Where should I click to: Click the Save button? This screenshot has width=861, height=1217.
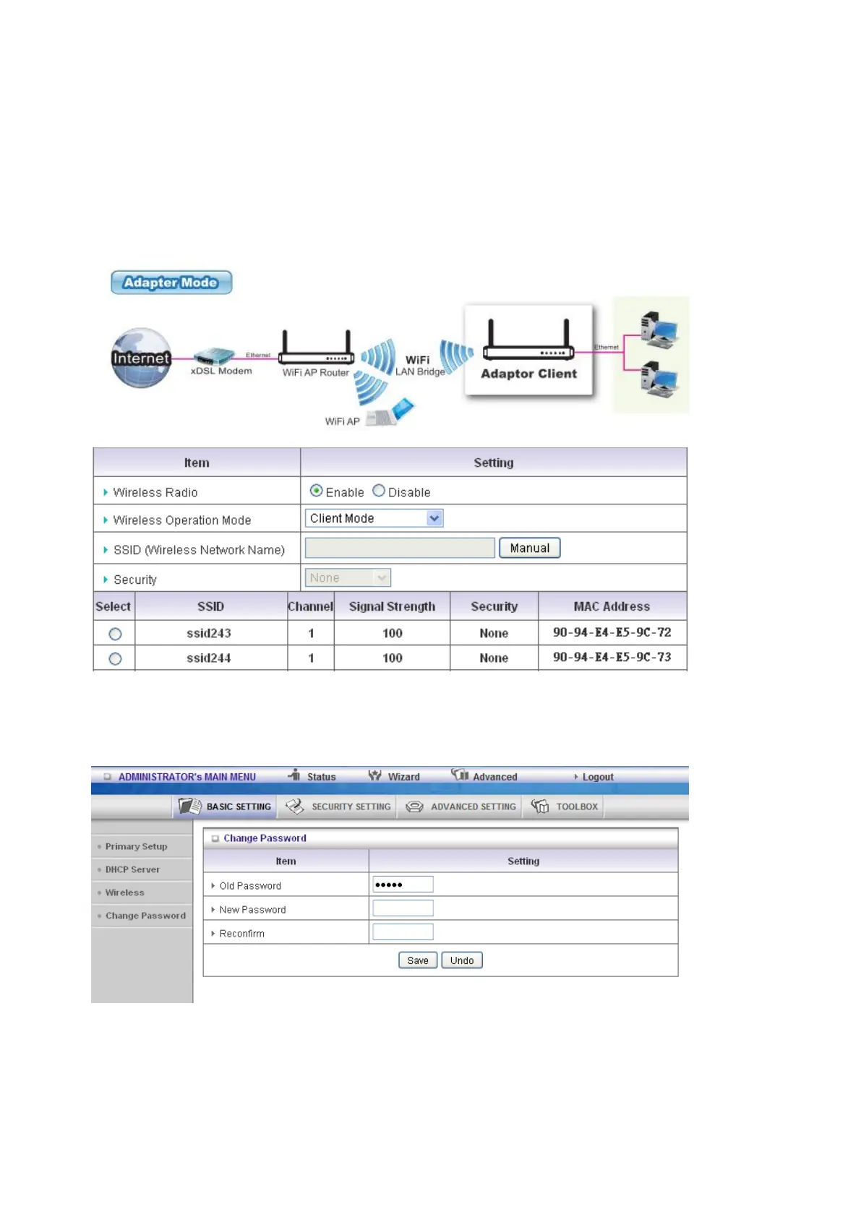(x=418, y=960)
